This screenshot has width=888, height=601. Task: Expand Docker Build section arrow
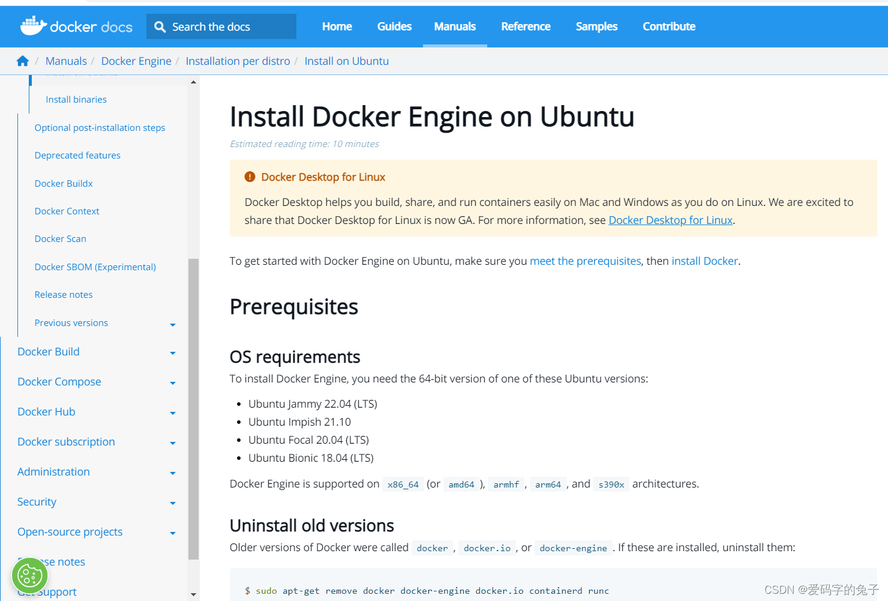[173, 353]
